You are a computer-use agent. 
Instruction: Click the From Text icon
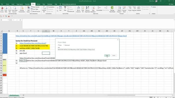point(10,9)
